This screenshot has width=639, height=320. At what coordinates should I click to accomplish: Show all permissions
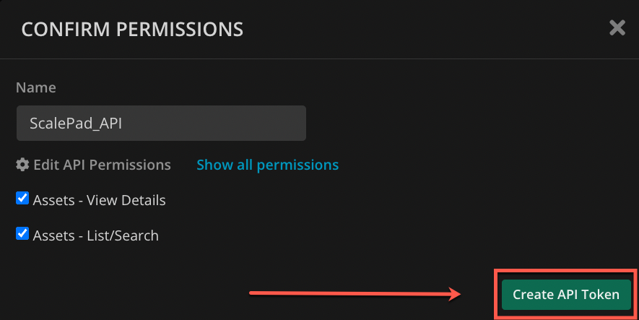[267, 165]
